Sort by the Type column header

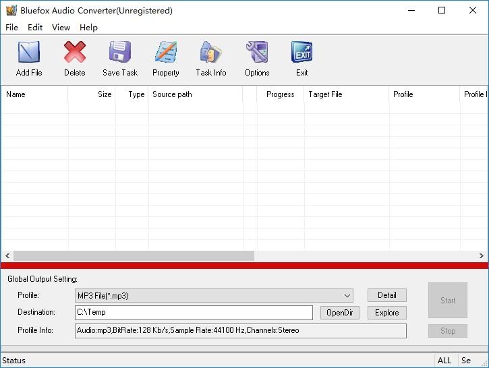coord(132,94)
